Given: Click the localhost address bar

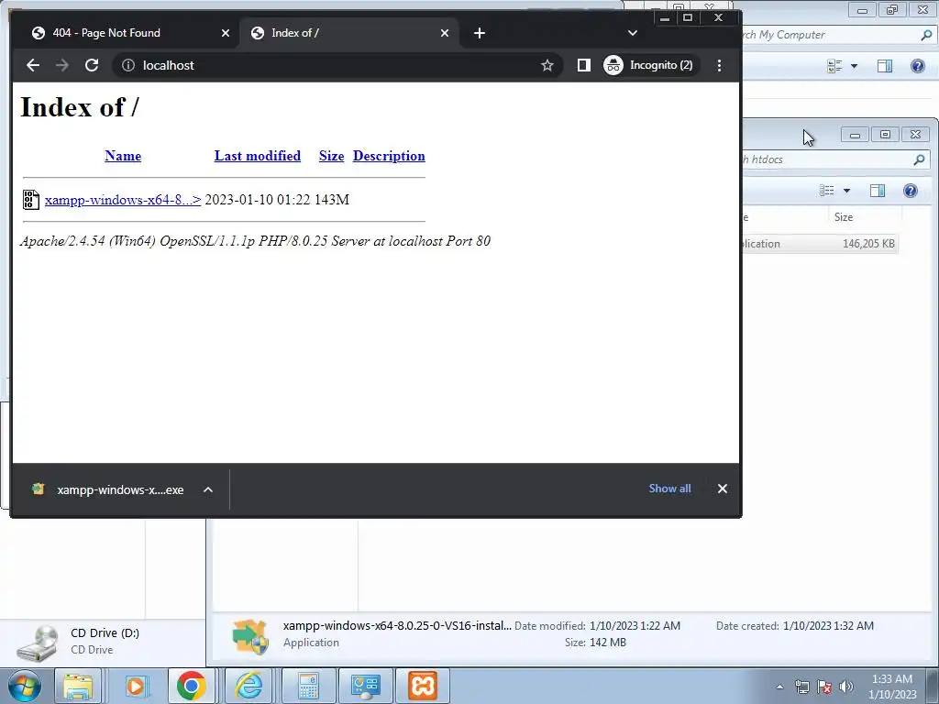Looking at the screenshot, I should (x=336, y=65).
